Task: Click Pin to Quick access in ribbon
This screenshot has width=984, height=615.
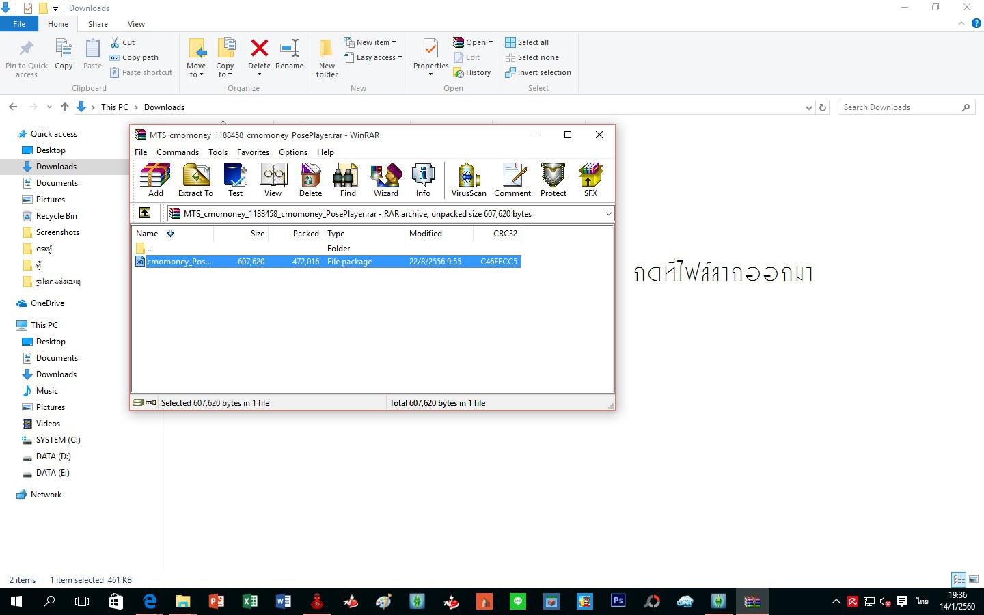Action: point(27,58)
